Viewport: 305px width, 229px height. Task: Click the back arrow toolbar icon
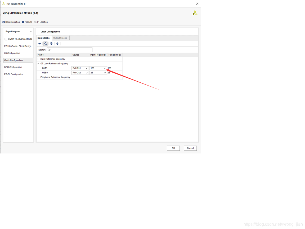click(x=40, y=44)
